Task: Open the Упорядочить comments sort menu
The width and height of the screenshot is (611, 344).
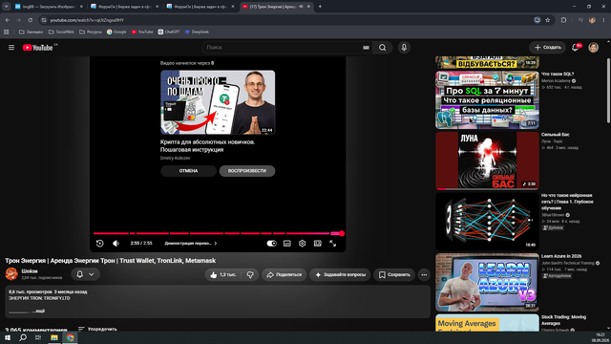Action: tap(97, 329)
